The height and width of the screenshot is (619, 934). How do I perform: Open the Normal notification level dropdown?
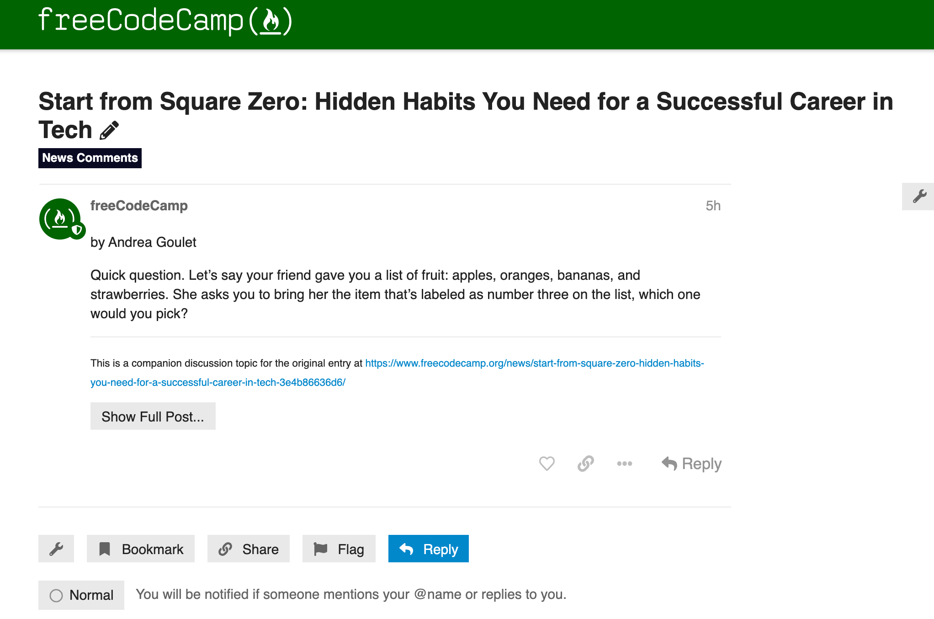81,595
